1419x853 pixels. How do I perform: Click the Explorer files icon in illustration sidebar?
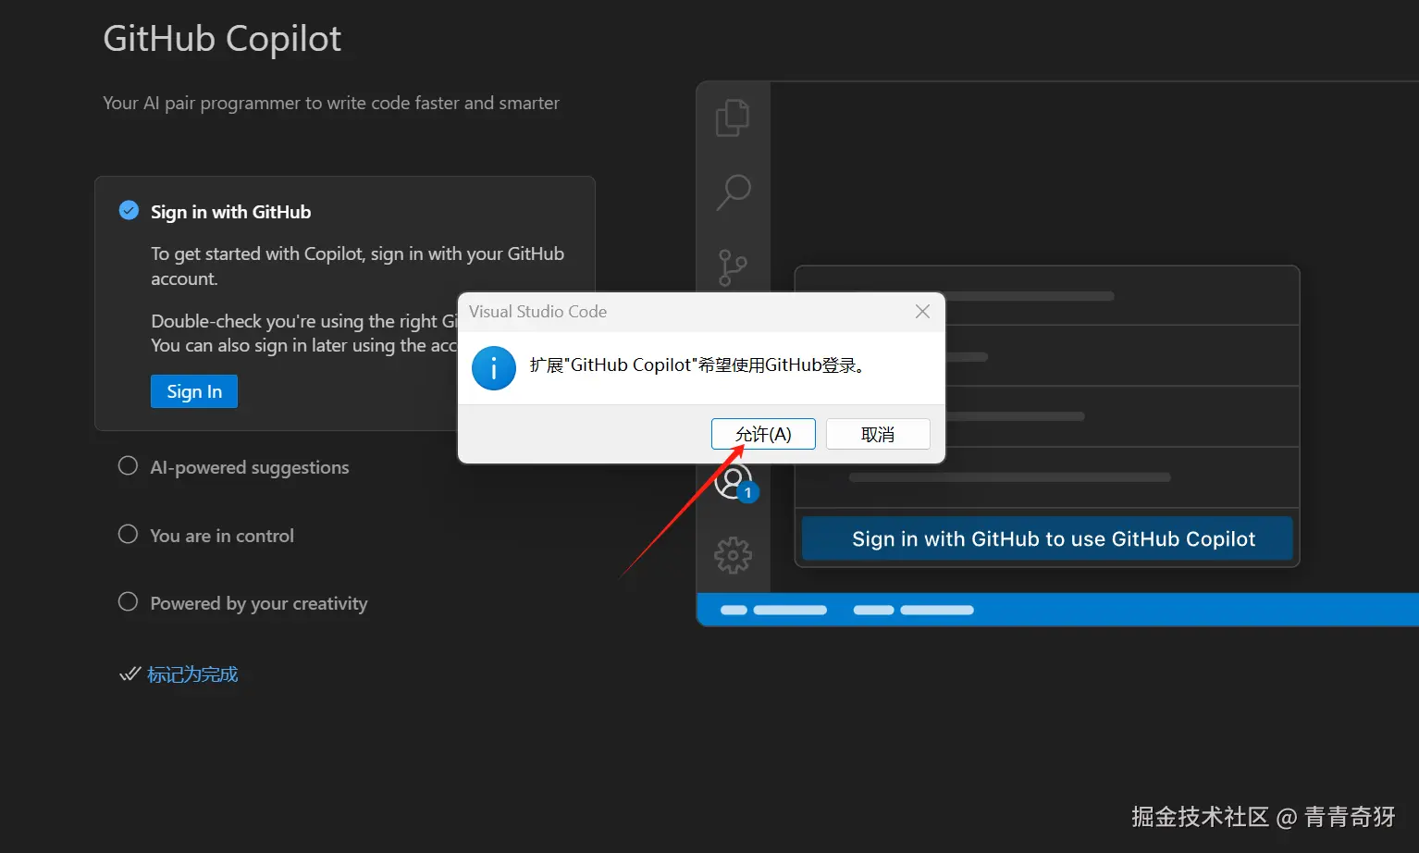733,117
